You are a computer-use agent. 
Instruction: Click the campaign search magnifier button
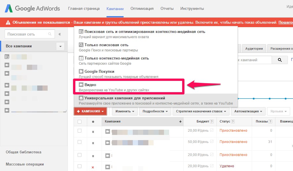[x=280, y=60]
